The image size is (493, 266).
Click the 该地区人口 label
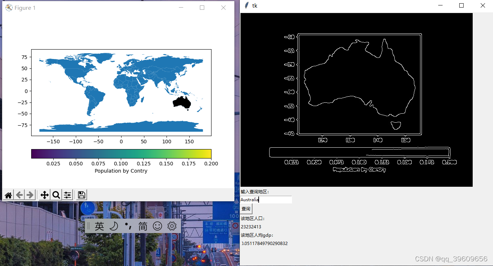point(253,219)
